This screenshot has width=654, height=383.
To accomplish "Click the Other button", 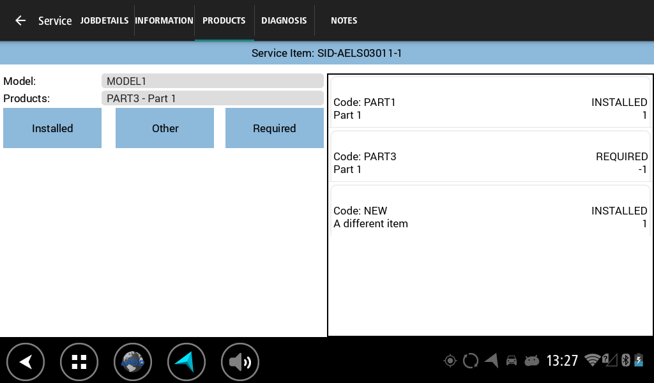I will tap(165, 128).
